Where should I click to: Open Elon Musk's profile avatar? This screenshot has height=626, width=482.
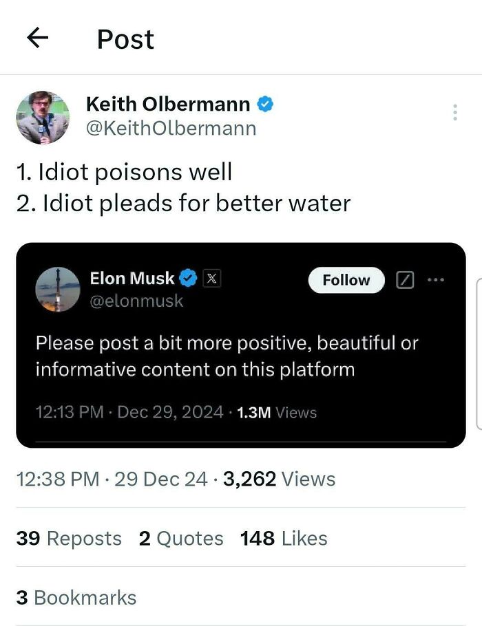(59, 289)
